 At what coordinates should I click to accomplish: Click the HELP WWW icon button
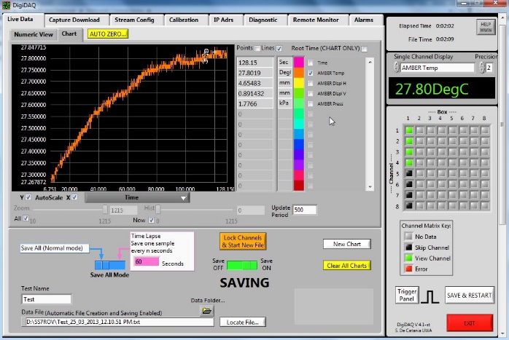point(485,27)
